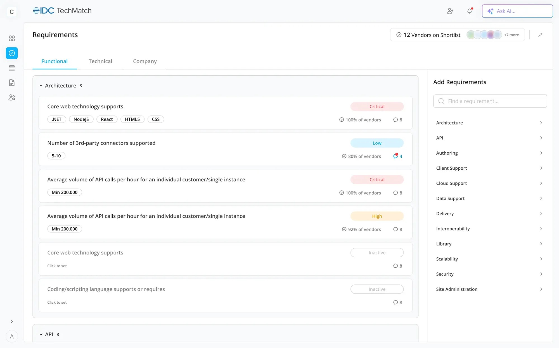Click inside the Find a requirement search field
Viewport: 559px width, 348px height.
(490, 101)
